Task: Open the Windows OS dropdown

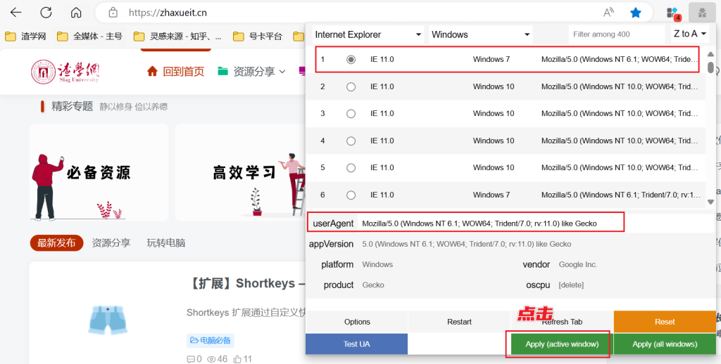Action: pyautogui.click(x=480, y=34)
